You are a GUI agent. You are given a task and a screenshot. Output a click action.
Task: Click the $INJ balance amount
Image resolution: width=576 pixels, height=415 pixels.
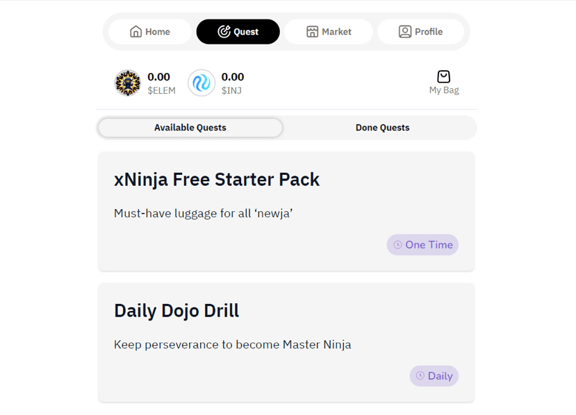[x=233, y=77]
